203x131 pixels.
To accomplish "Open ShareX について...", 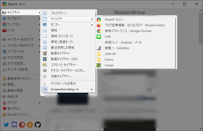I will point(21,115).
